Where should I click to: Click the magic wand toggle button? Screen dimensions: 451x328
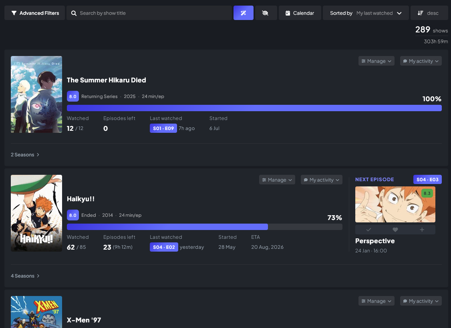click(244, 13)
